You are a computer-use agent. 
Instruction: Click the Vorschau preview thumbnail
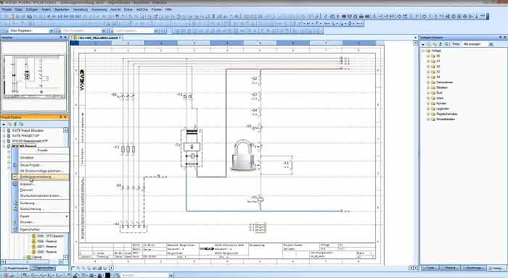[34, 77]
